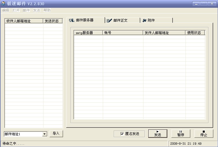This screenshot has height=147, width=218.
Task: Click the 导入 import button
Action: [56, 133]
